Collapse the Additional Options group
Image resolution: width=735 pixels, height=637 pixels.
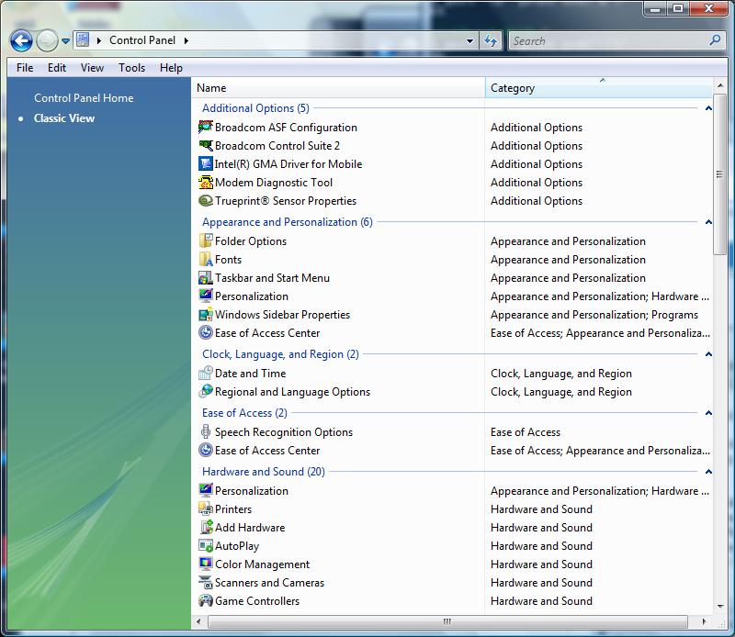click(708, 108)
